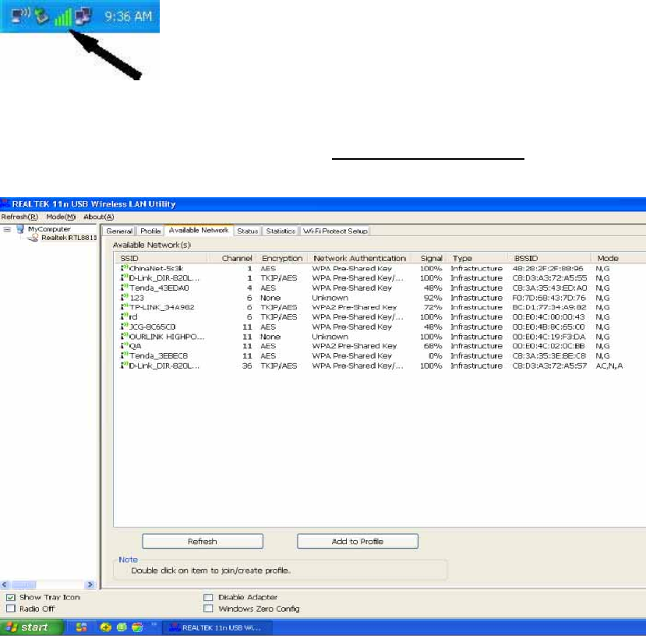
Task: Select the network named 123
Action: (x=371, y=298)
